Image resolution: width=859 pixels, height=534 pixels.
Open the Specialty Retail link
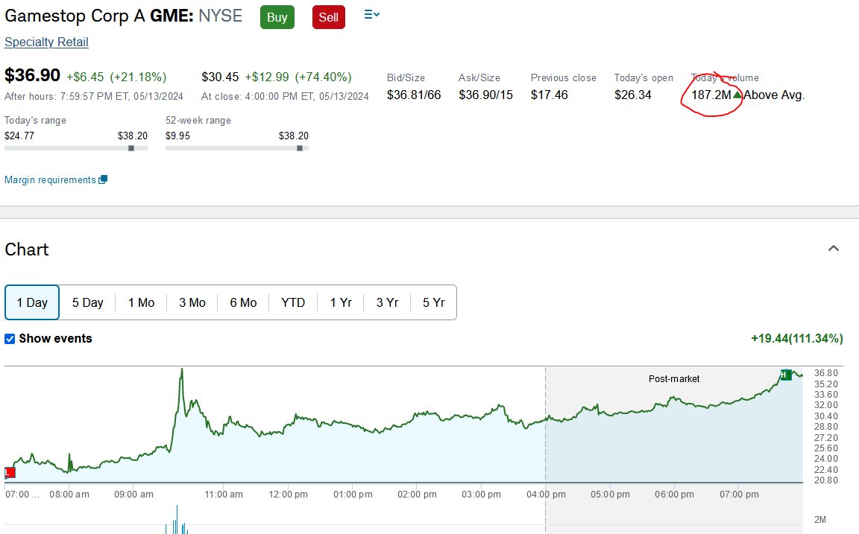(46, 42)
